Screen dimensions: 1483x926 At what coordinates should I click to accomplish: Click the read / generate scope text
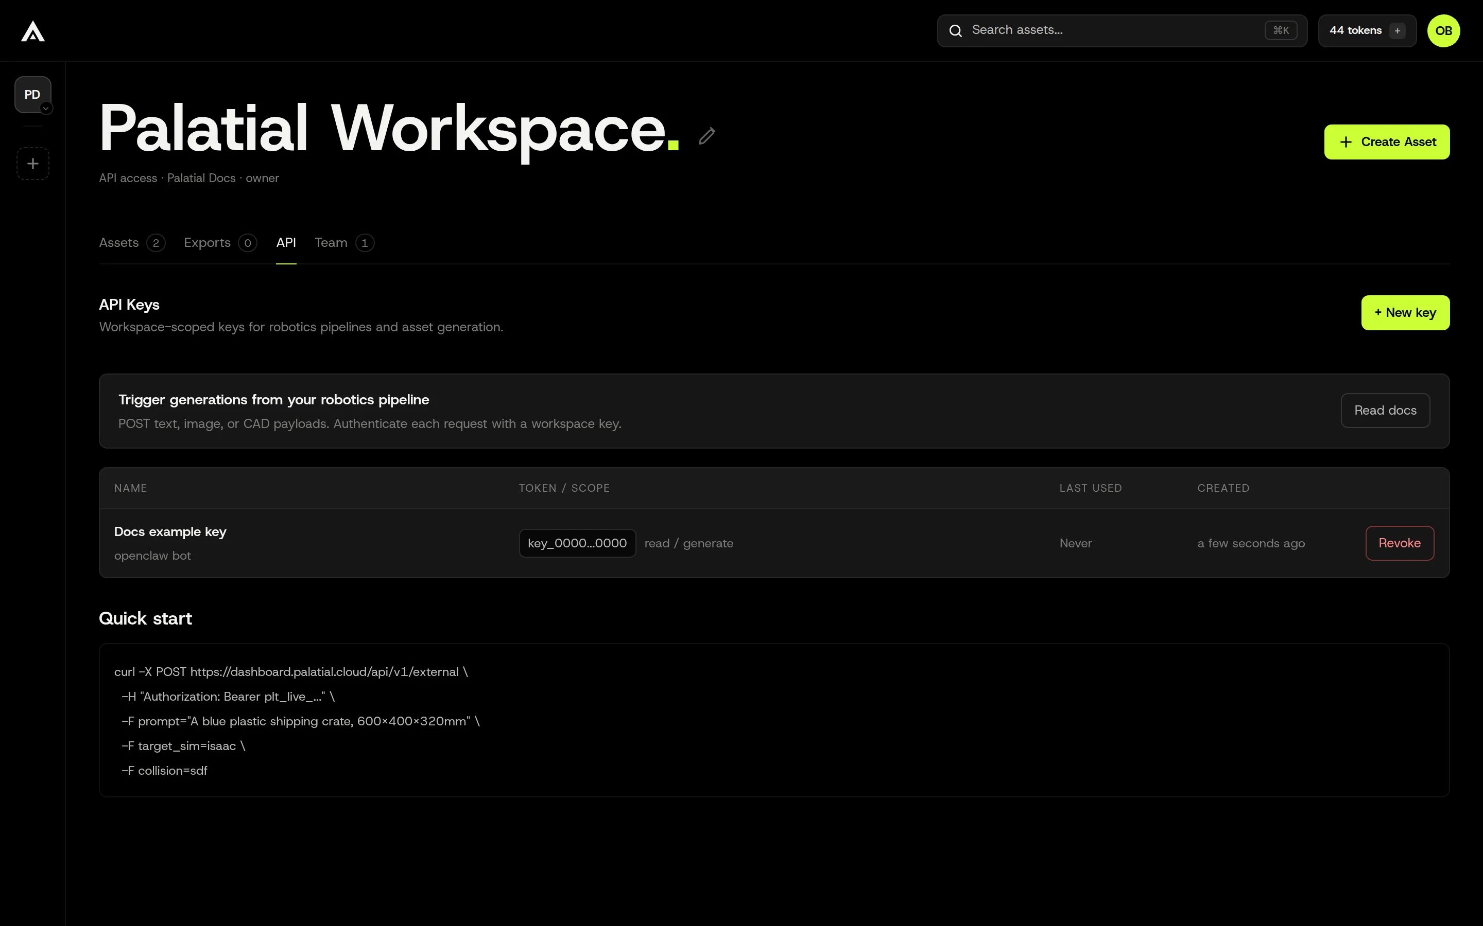(x=689, y=543)
